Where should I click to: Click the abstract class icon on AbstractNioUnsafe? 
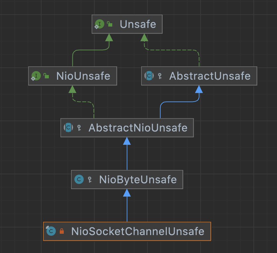pos(68,127)
